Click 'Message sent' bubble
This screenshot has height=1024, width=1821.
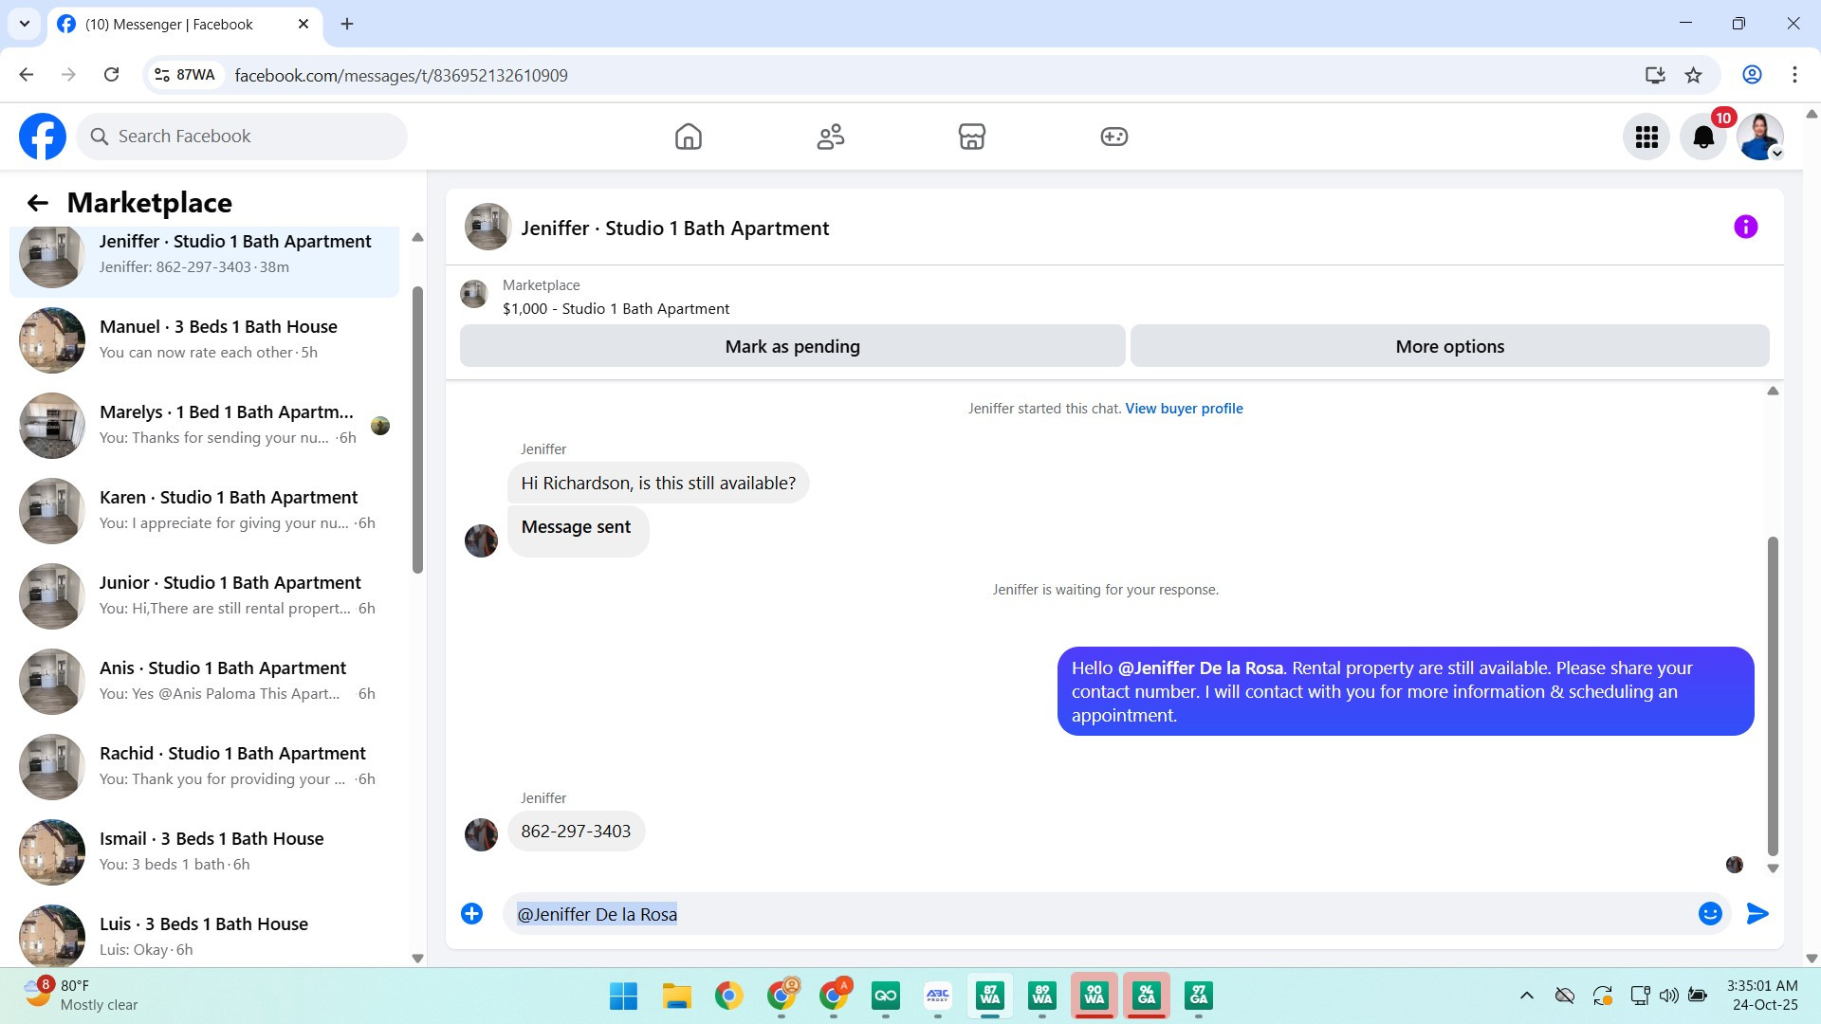(578, 530)
